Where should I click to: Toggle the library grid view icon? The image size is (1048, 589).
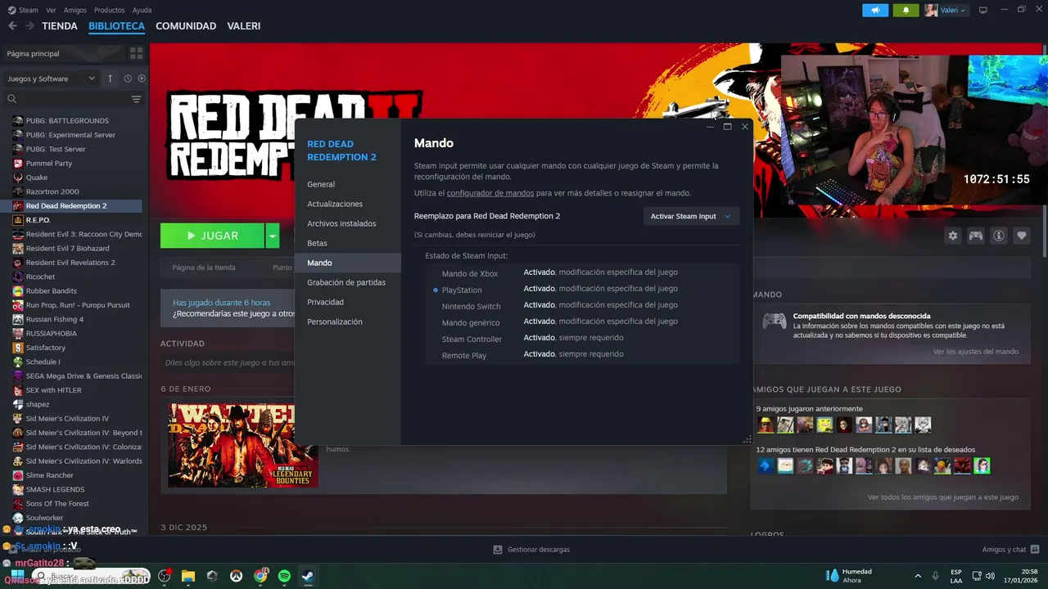136,53
